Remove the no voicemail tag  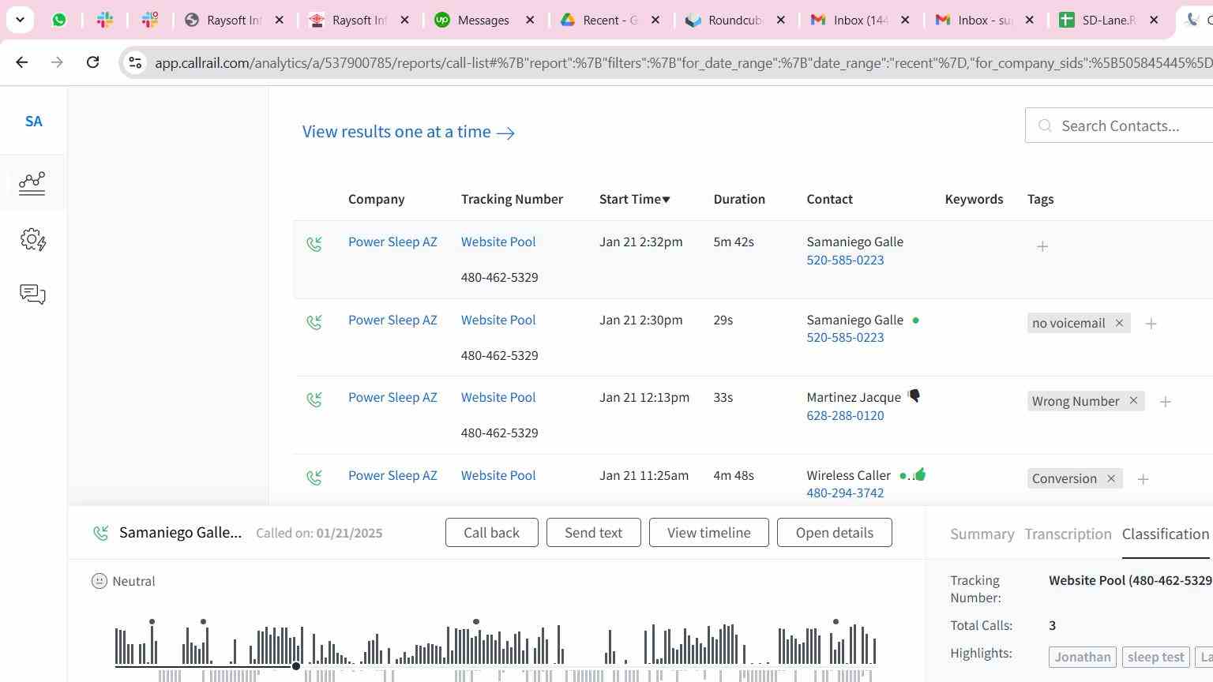[x=1119, y=323]
